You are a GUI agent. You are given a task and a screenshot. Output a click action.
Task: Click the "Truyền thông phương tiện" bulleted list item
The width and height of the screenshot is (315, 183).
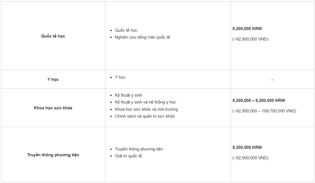pos(139,149)
